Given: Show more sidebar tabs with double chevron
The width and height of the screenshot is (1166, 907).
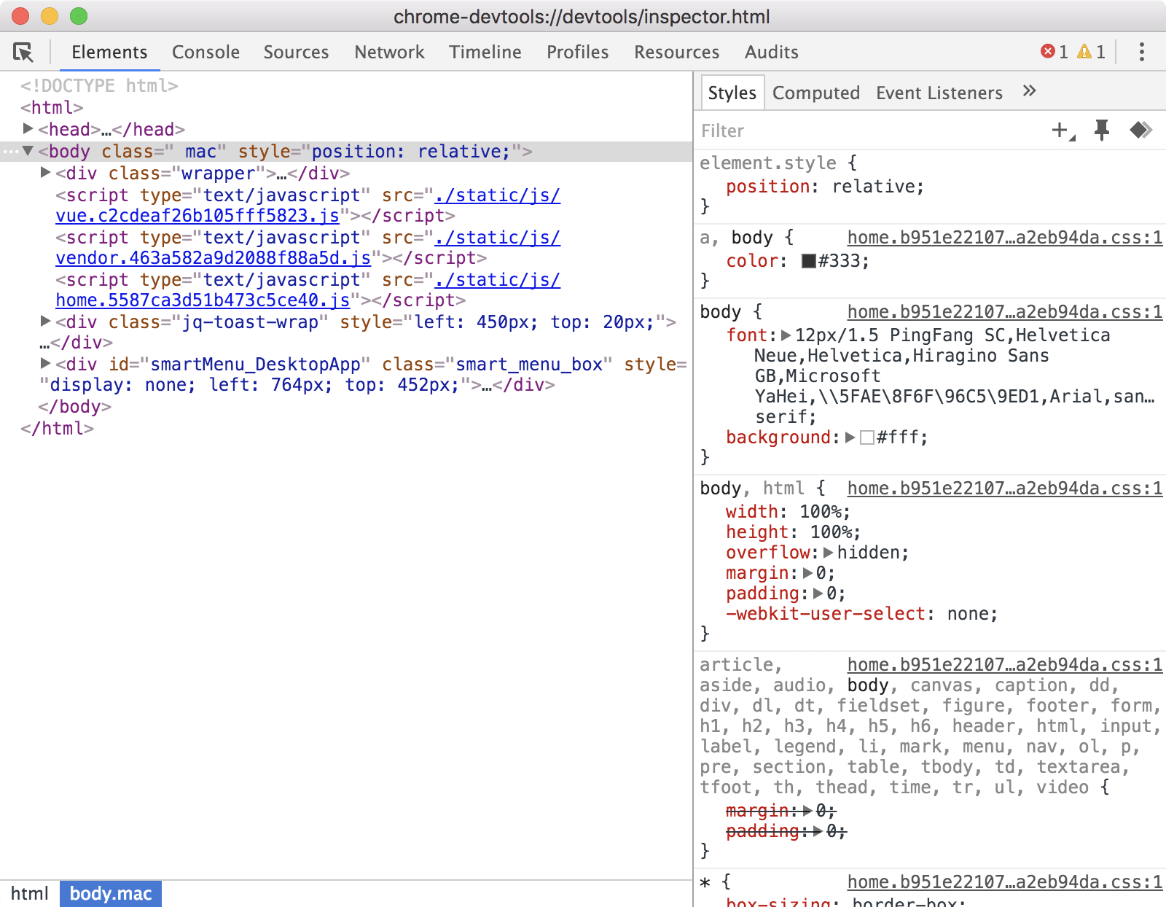Looking at the screenshot, I should (1029, 91).
